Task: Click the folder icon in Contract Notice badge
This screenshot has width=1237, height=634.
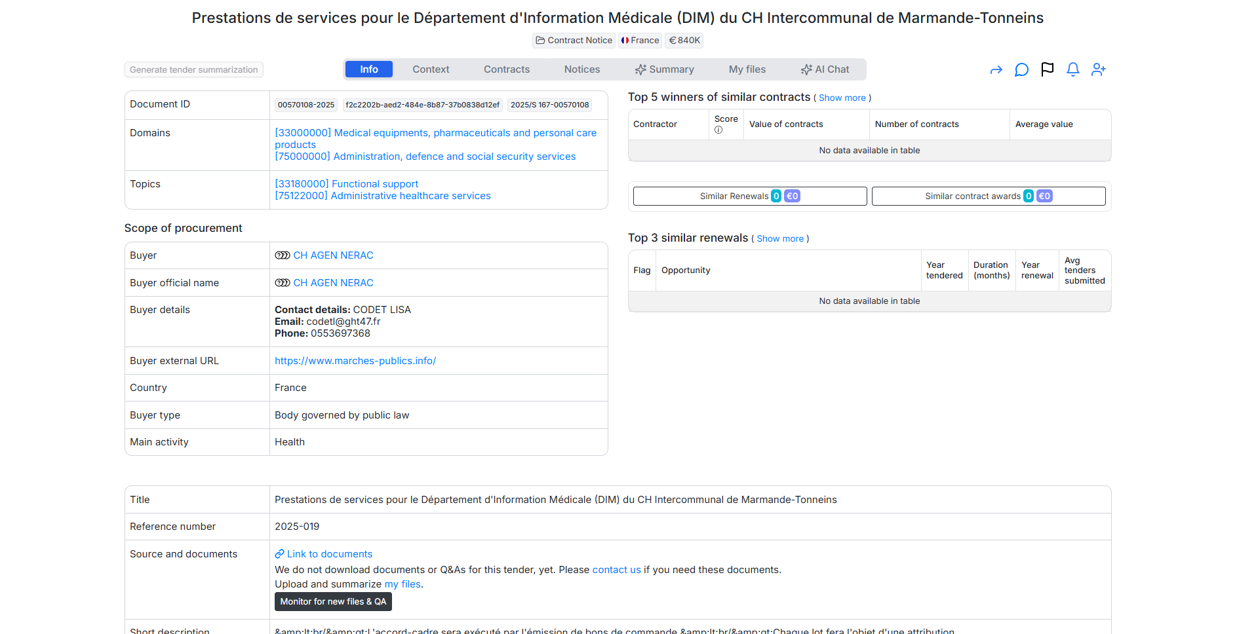Action: tap(540, 41)
